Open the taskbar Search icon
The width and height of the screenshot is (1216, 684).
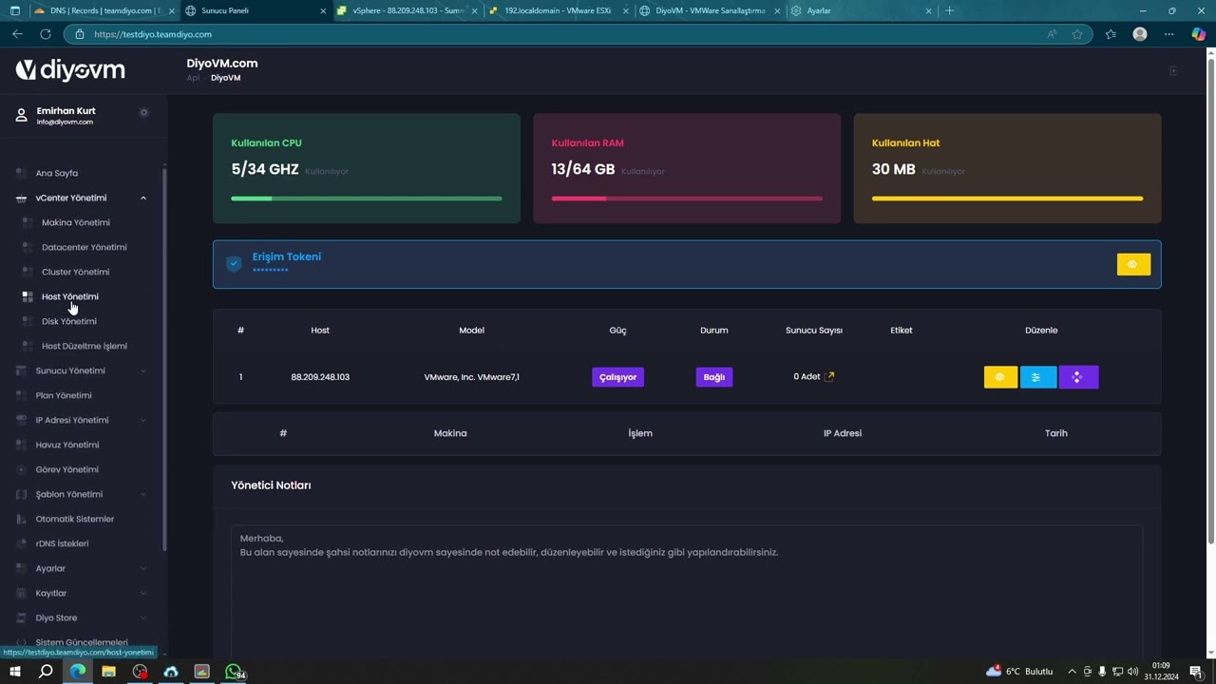click(46, 672)
